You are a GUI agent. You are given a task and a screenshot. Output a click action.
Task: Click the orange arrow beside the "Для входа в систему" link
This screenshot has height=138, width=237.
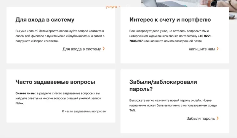pos(104,49)
